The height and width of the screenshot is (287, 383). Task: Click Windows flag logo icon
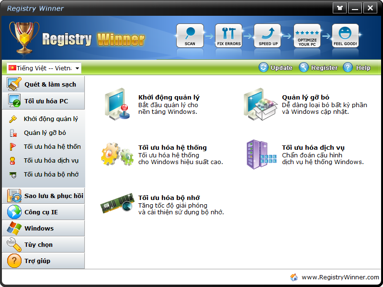(x=14, y=229)
